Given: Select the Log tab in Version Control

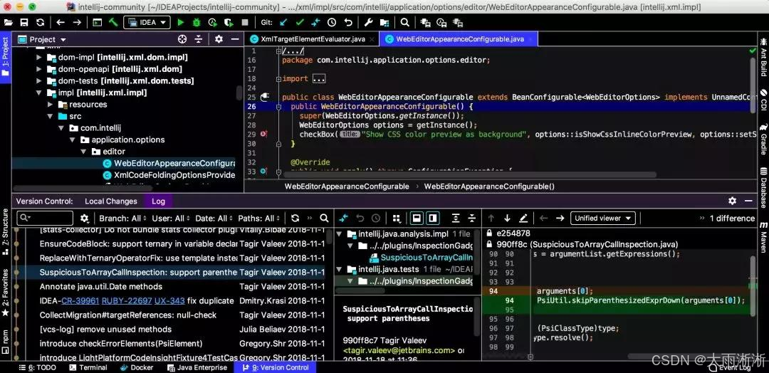Looking at the screenshot, I should tap(158, 201).
